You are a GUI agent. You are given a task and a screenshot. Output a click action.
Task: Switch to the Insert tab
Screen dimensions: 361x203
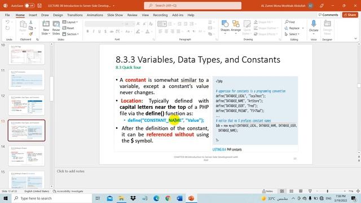33,15
